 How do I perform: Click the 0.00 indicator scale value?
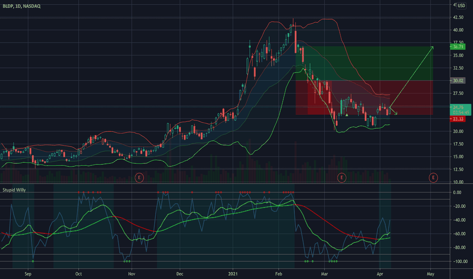click(x=457, y=192)
